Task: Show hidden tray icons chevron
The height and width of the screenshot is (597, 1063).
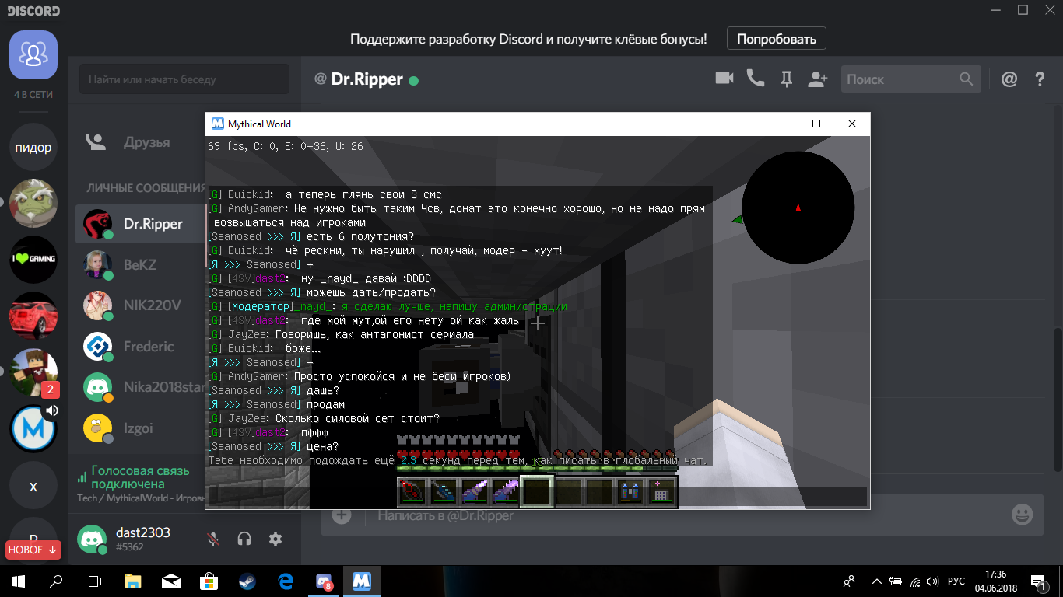Action: (877, 581)
